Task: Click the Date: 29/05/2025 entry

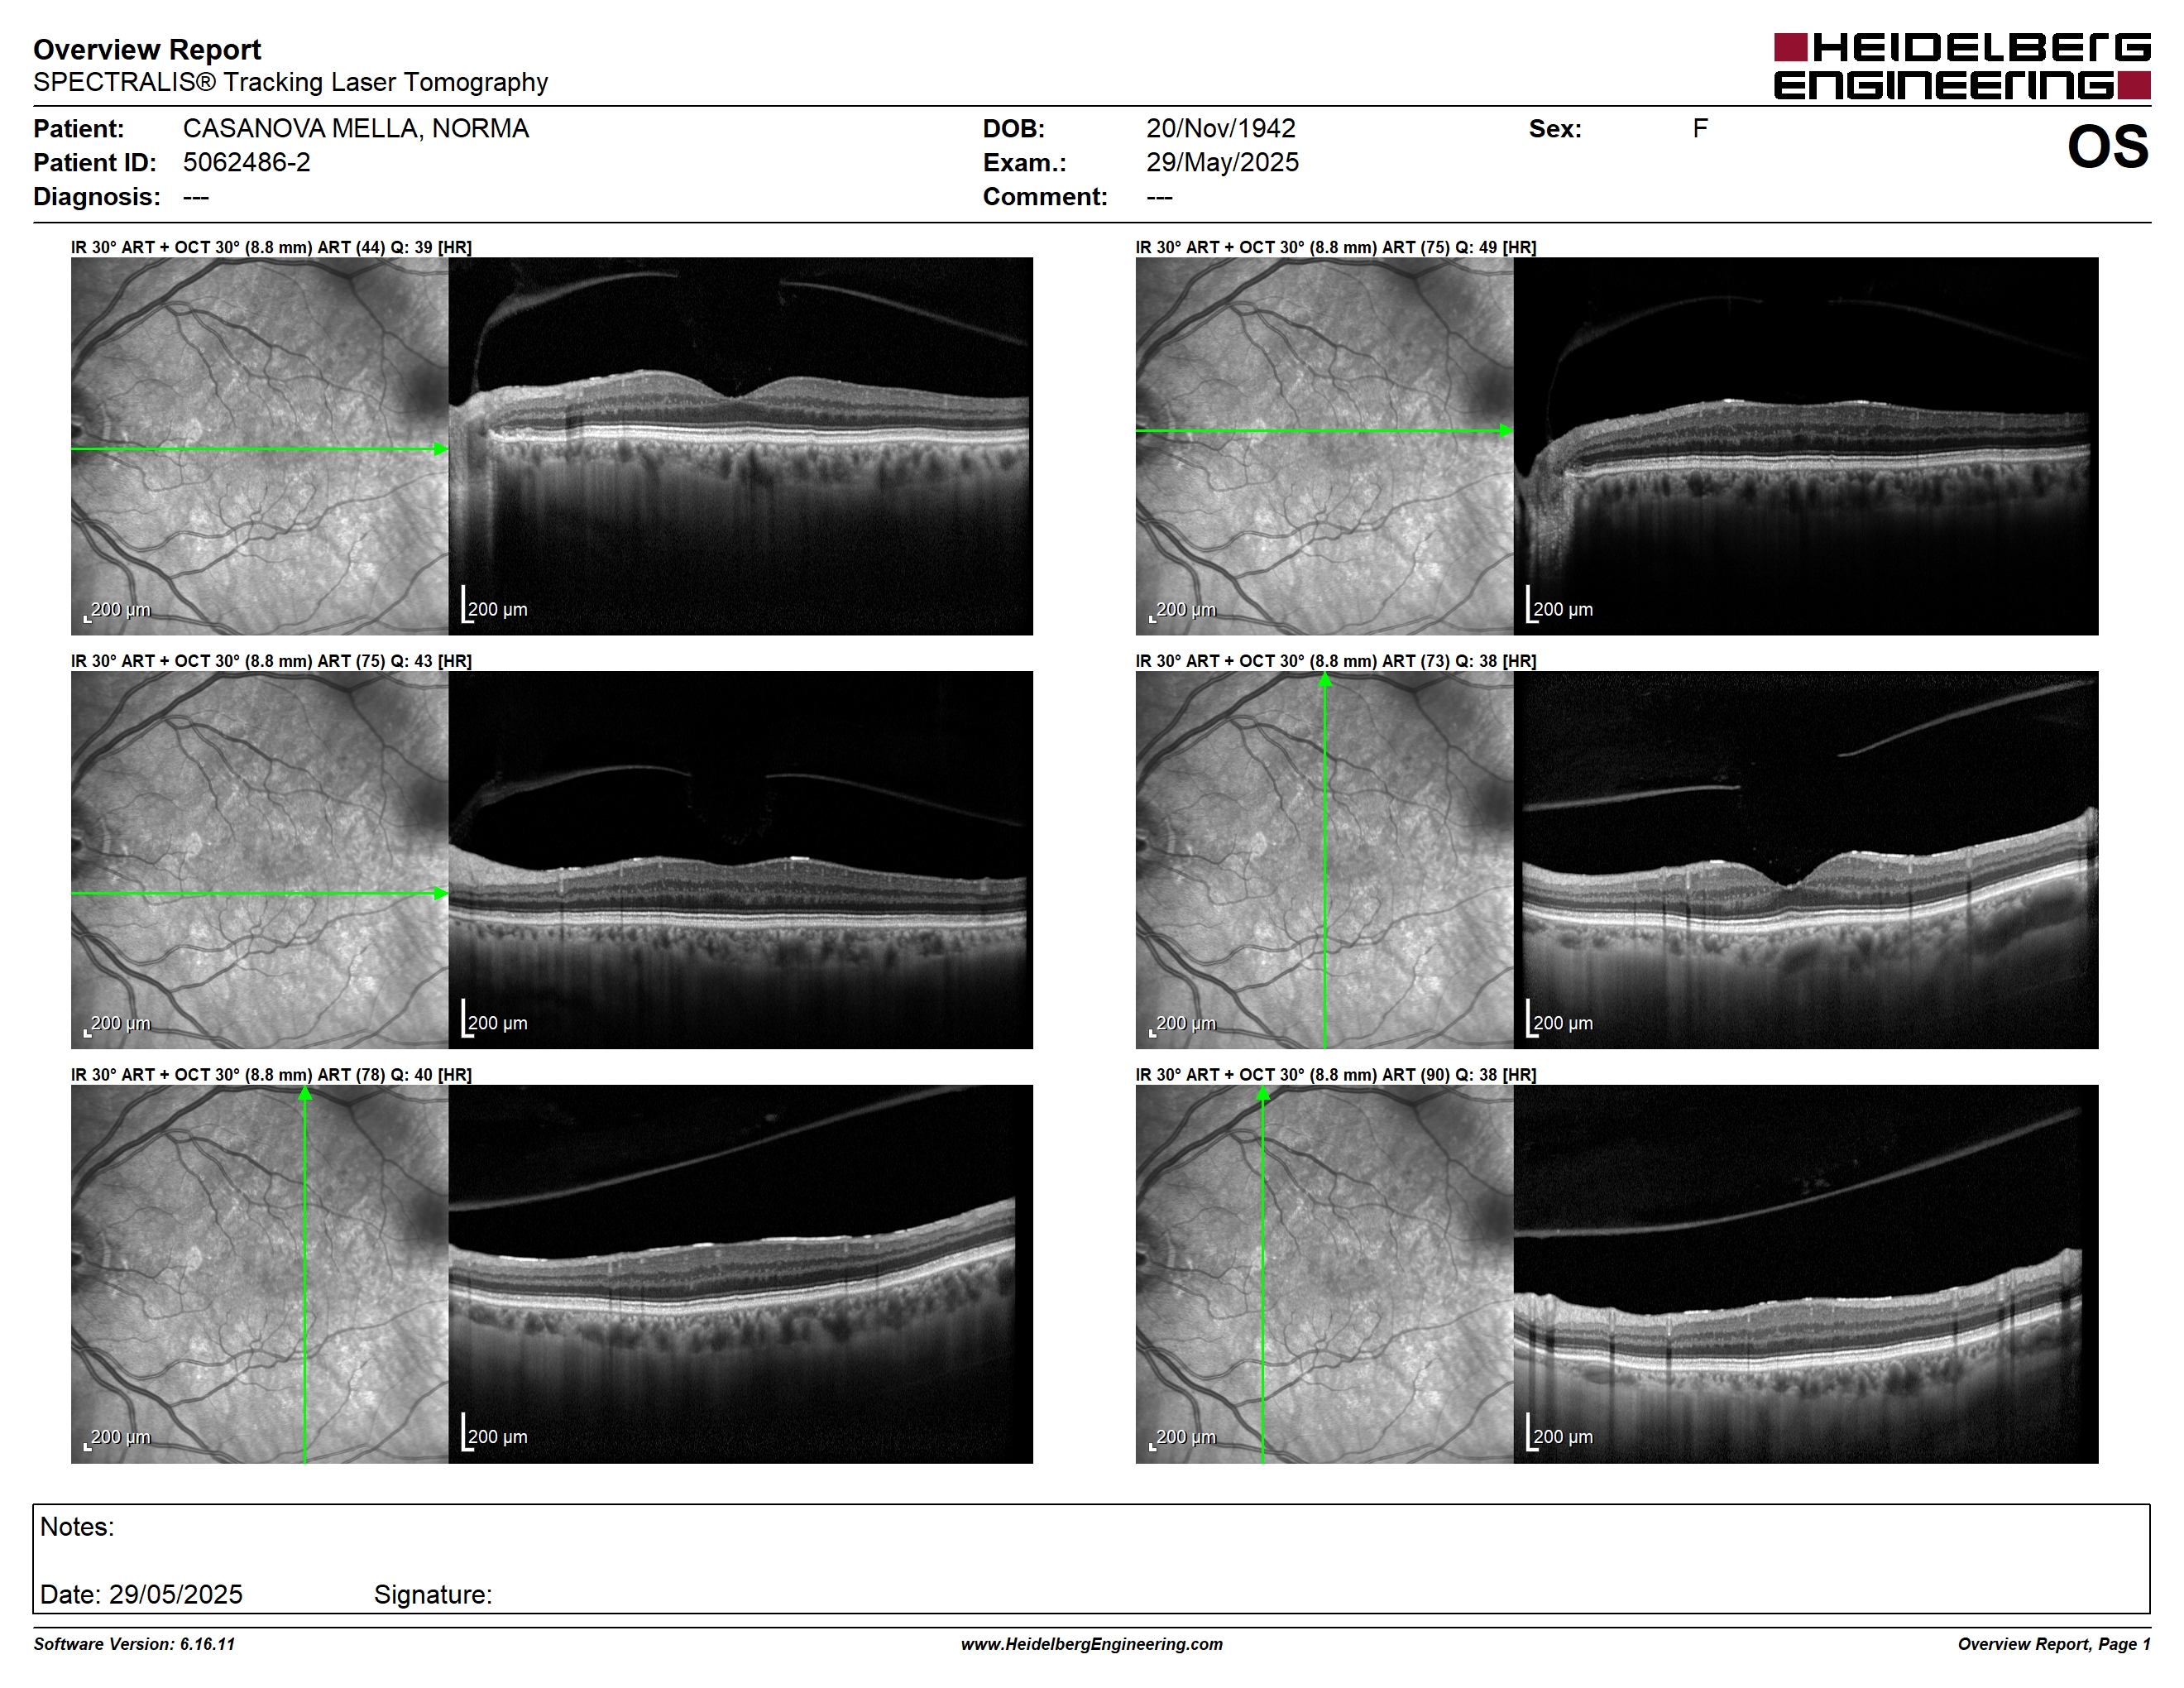Action: (x=141, y=1594)
